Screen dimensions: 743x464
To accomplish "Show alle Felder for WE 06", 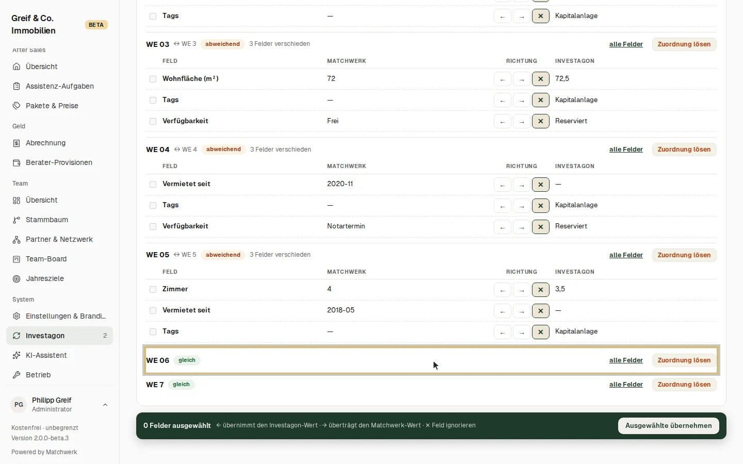I will pyautogui.click(x=626, y=360).
